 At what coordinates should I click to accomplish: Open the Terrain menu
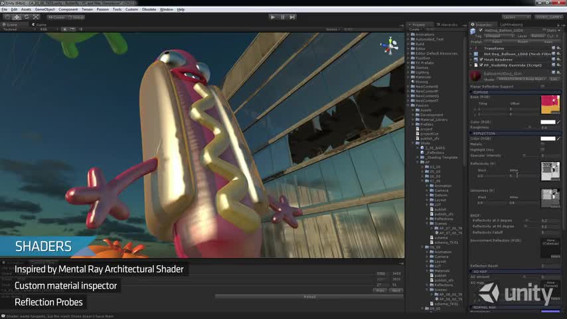click(x=87, y=9)
